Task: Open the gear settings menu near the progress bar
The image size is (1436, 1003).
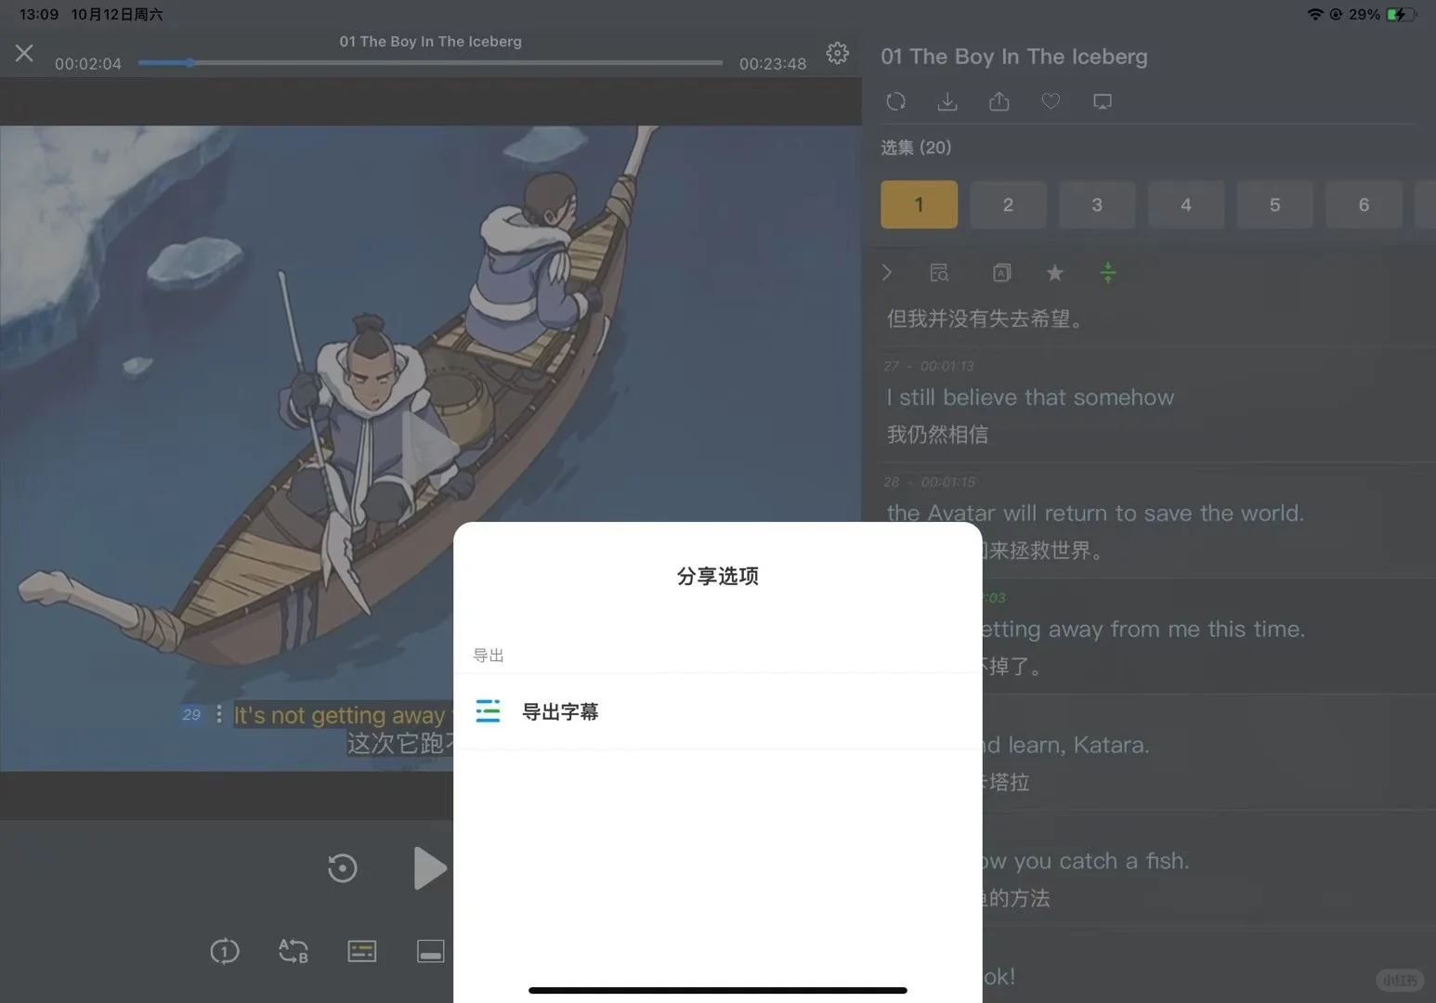Action: 837,53
